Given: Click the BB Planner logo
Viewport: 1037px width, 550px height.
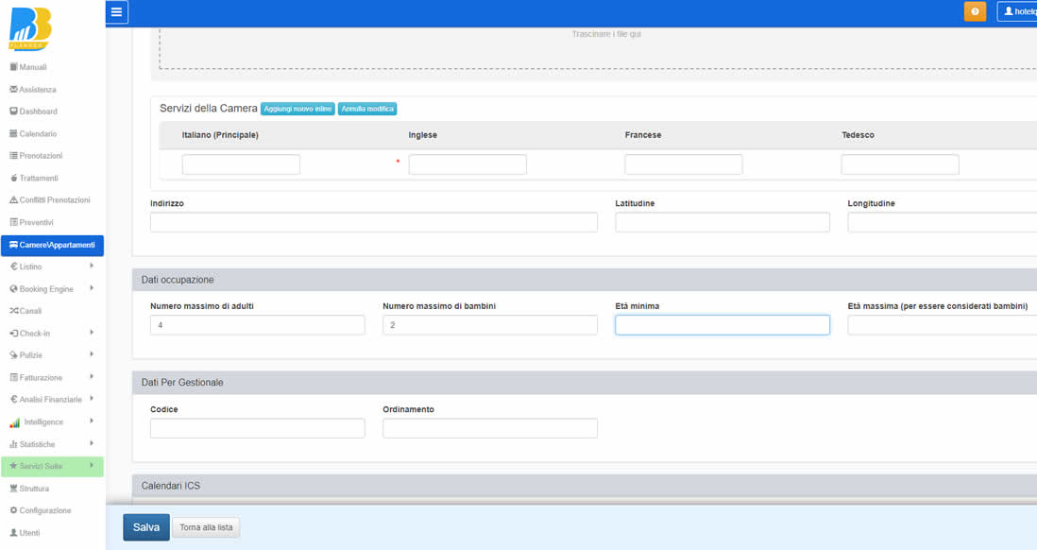Looking at the screenshot, I should tap(29, 28).
